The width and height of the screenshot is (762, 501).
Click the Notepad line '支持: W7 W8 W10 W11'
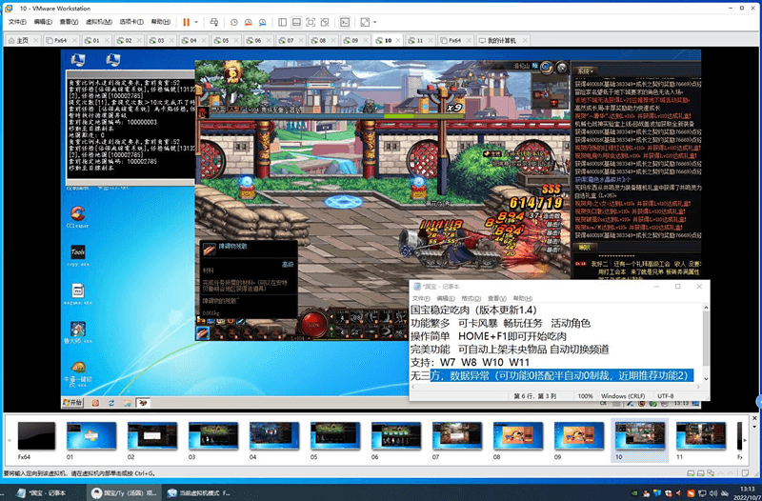click(x=470, y=362)
